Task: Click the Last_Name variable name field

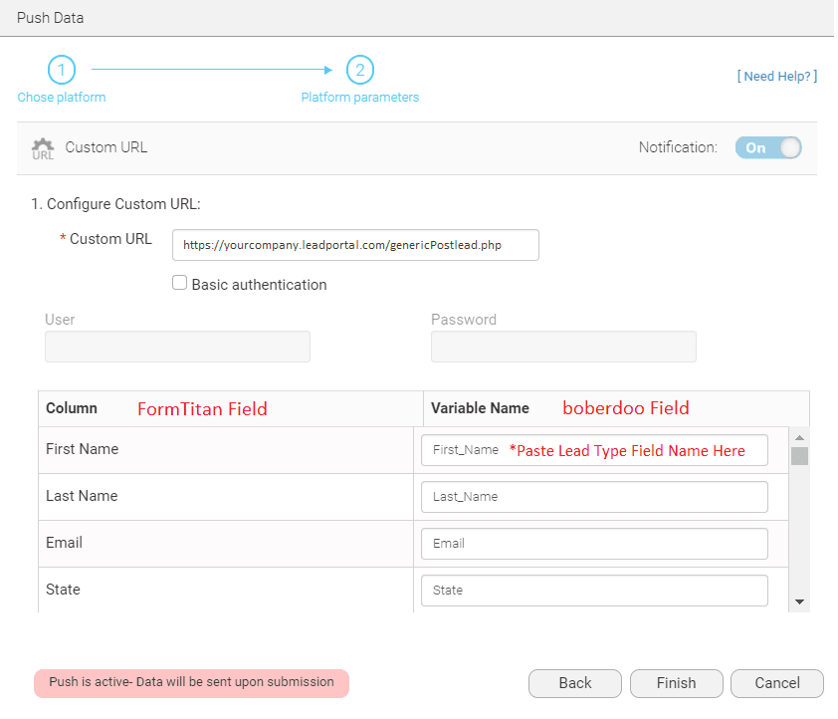Action: click(594, 497)
